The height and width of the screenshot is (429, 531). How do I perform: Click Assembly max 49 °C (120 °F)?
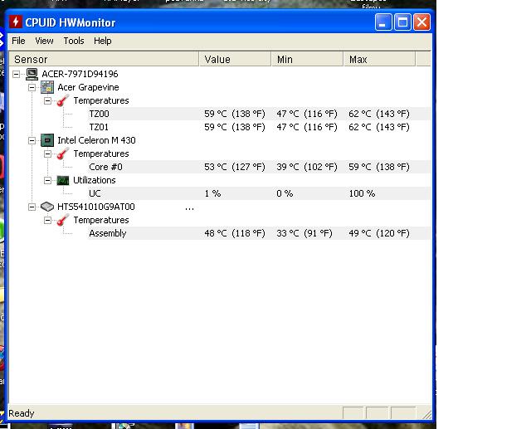[379, 233]
